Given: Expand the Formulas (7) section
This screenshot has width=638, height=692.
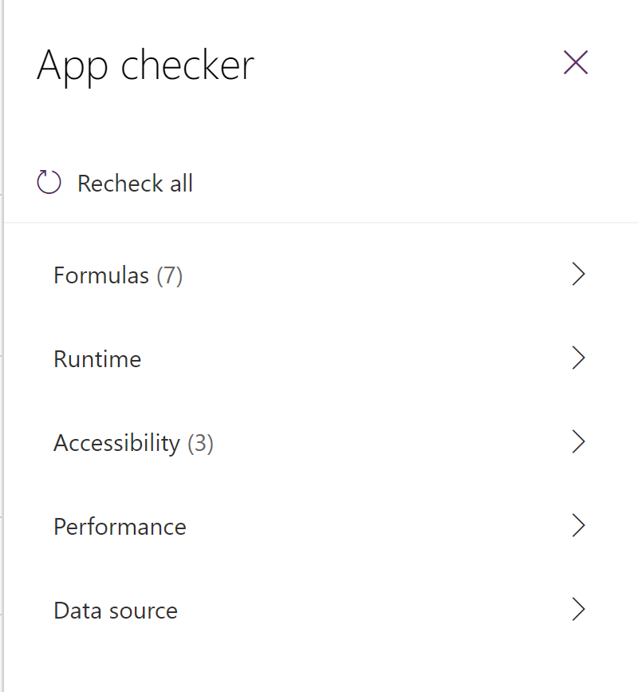Looking at the screenshot, I should [x=117, y=275].
